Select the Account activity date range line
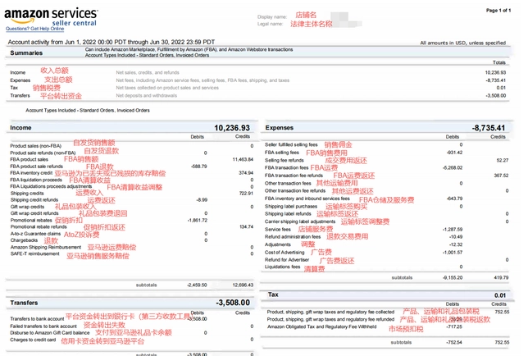The height and width of the screenshot is (356, 528). tap(112, 42)
